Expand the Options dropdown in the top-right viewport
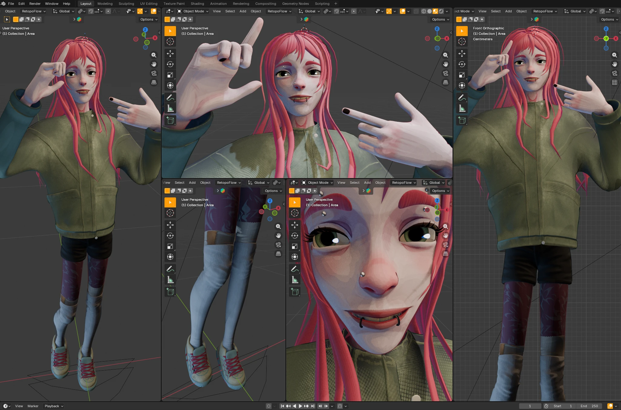Viewport: 621px width, 410px height. pyautogui.click(x=609, y=19)
